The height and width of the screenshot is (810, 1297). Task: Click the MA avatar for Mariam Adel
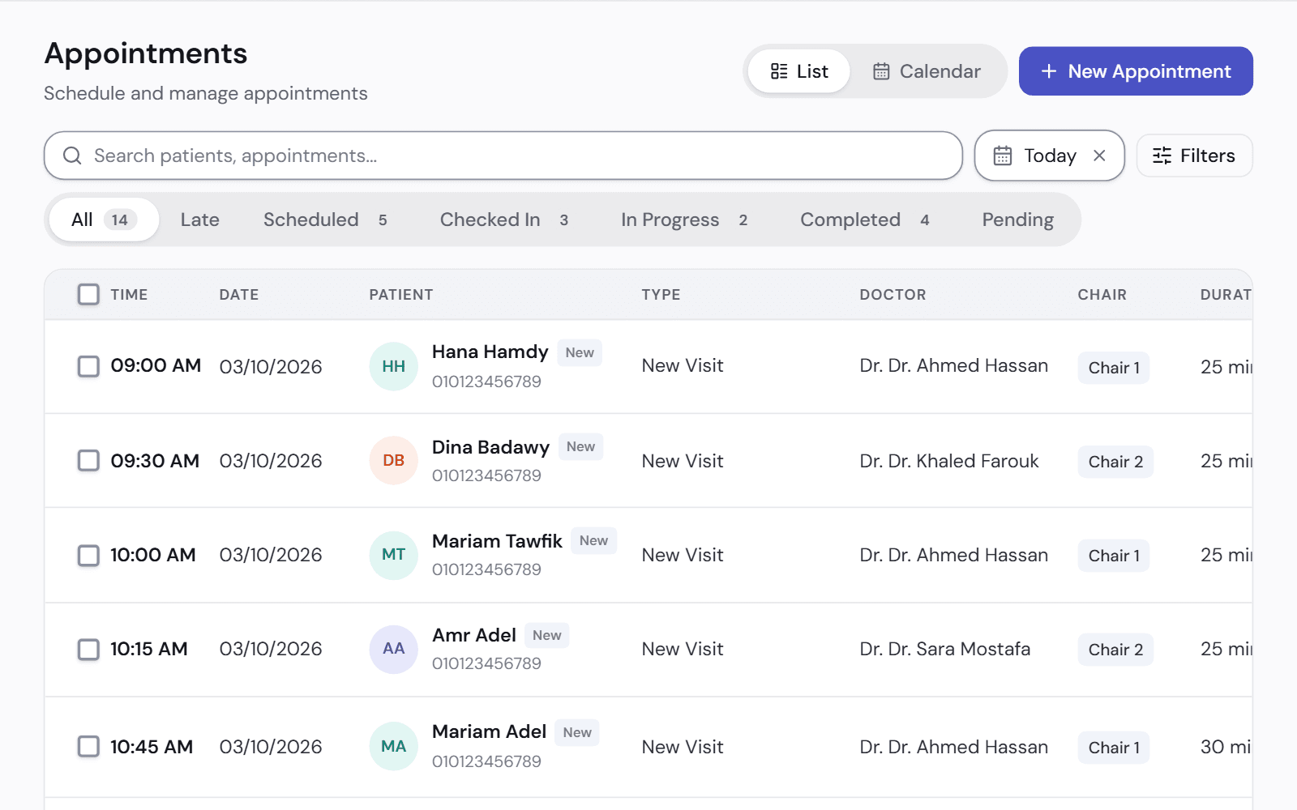394,746
